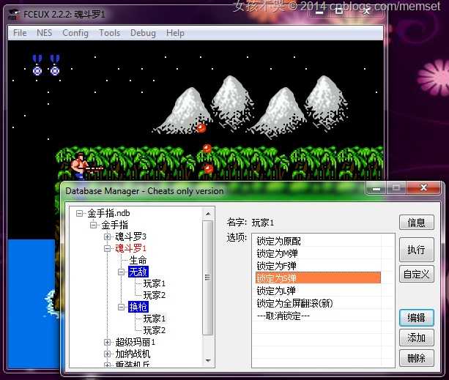This screenshot has height=380, width=449.
Task: Open the NES menu
Action: click(x=45, y=33)
